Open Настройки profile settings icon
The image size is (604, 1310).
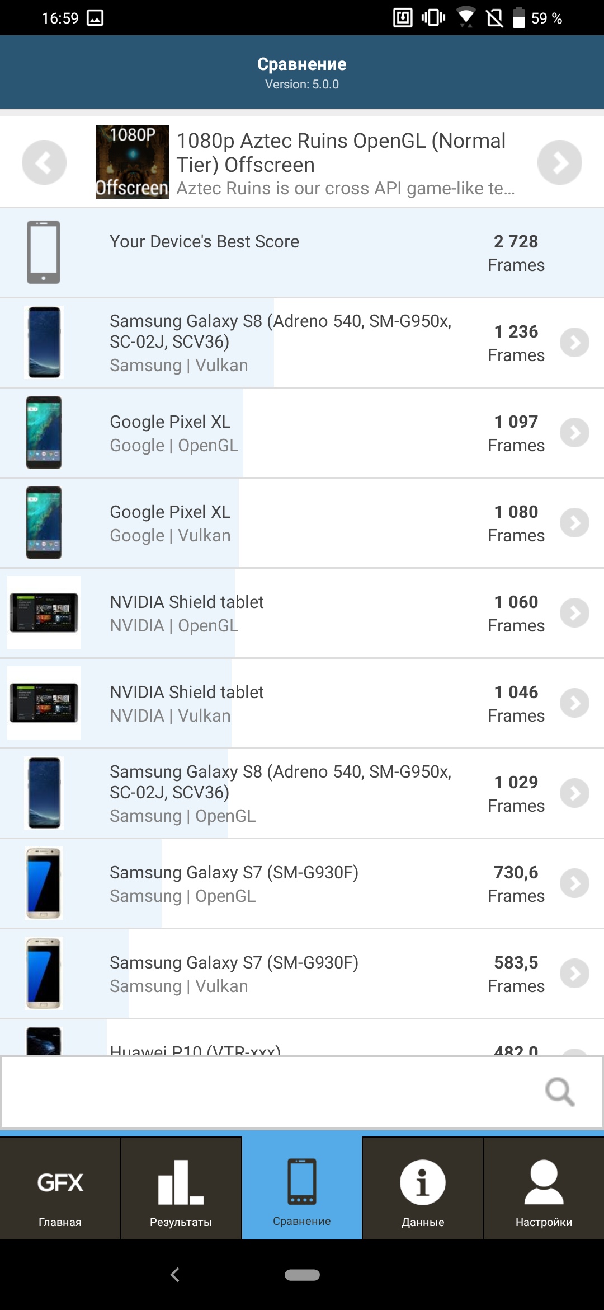(544, 1182)
